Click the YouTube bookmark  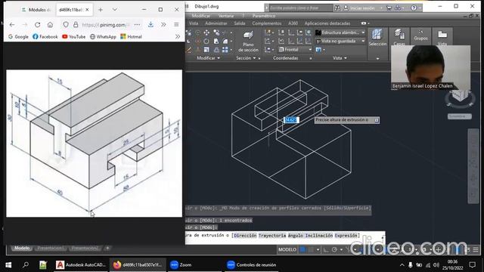click(73, 36)
